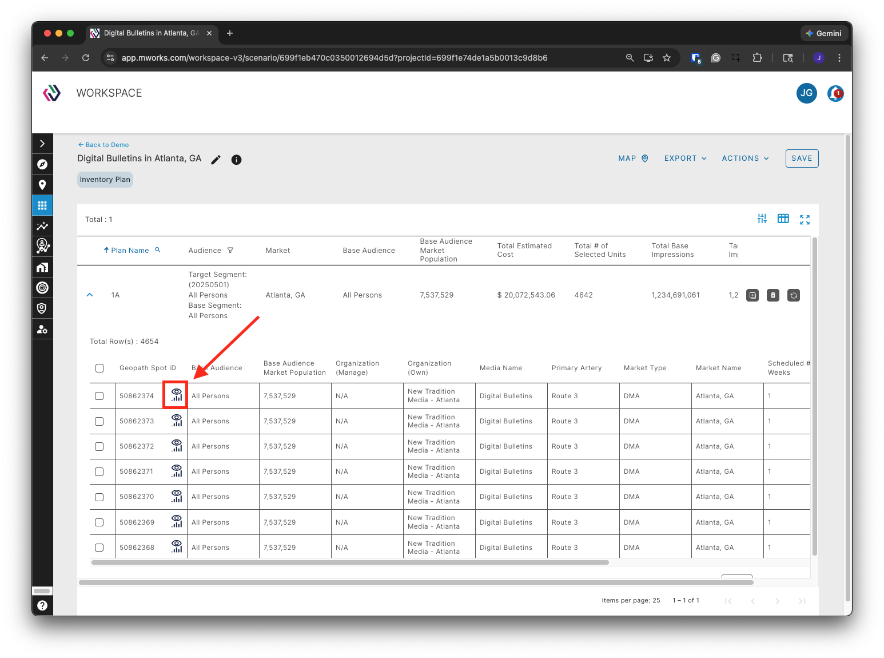Open the building home icon in sidebar
Screen dimensions: 884x658
[x=42, y=267]
